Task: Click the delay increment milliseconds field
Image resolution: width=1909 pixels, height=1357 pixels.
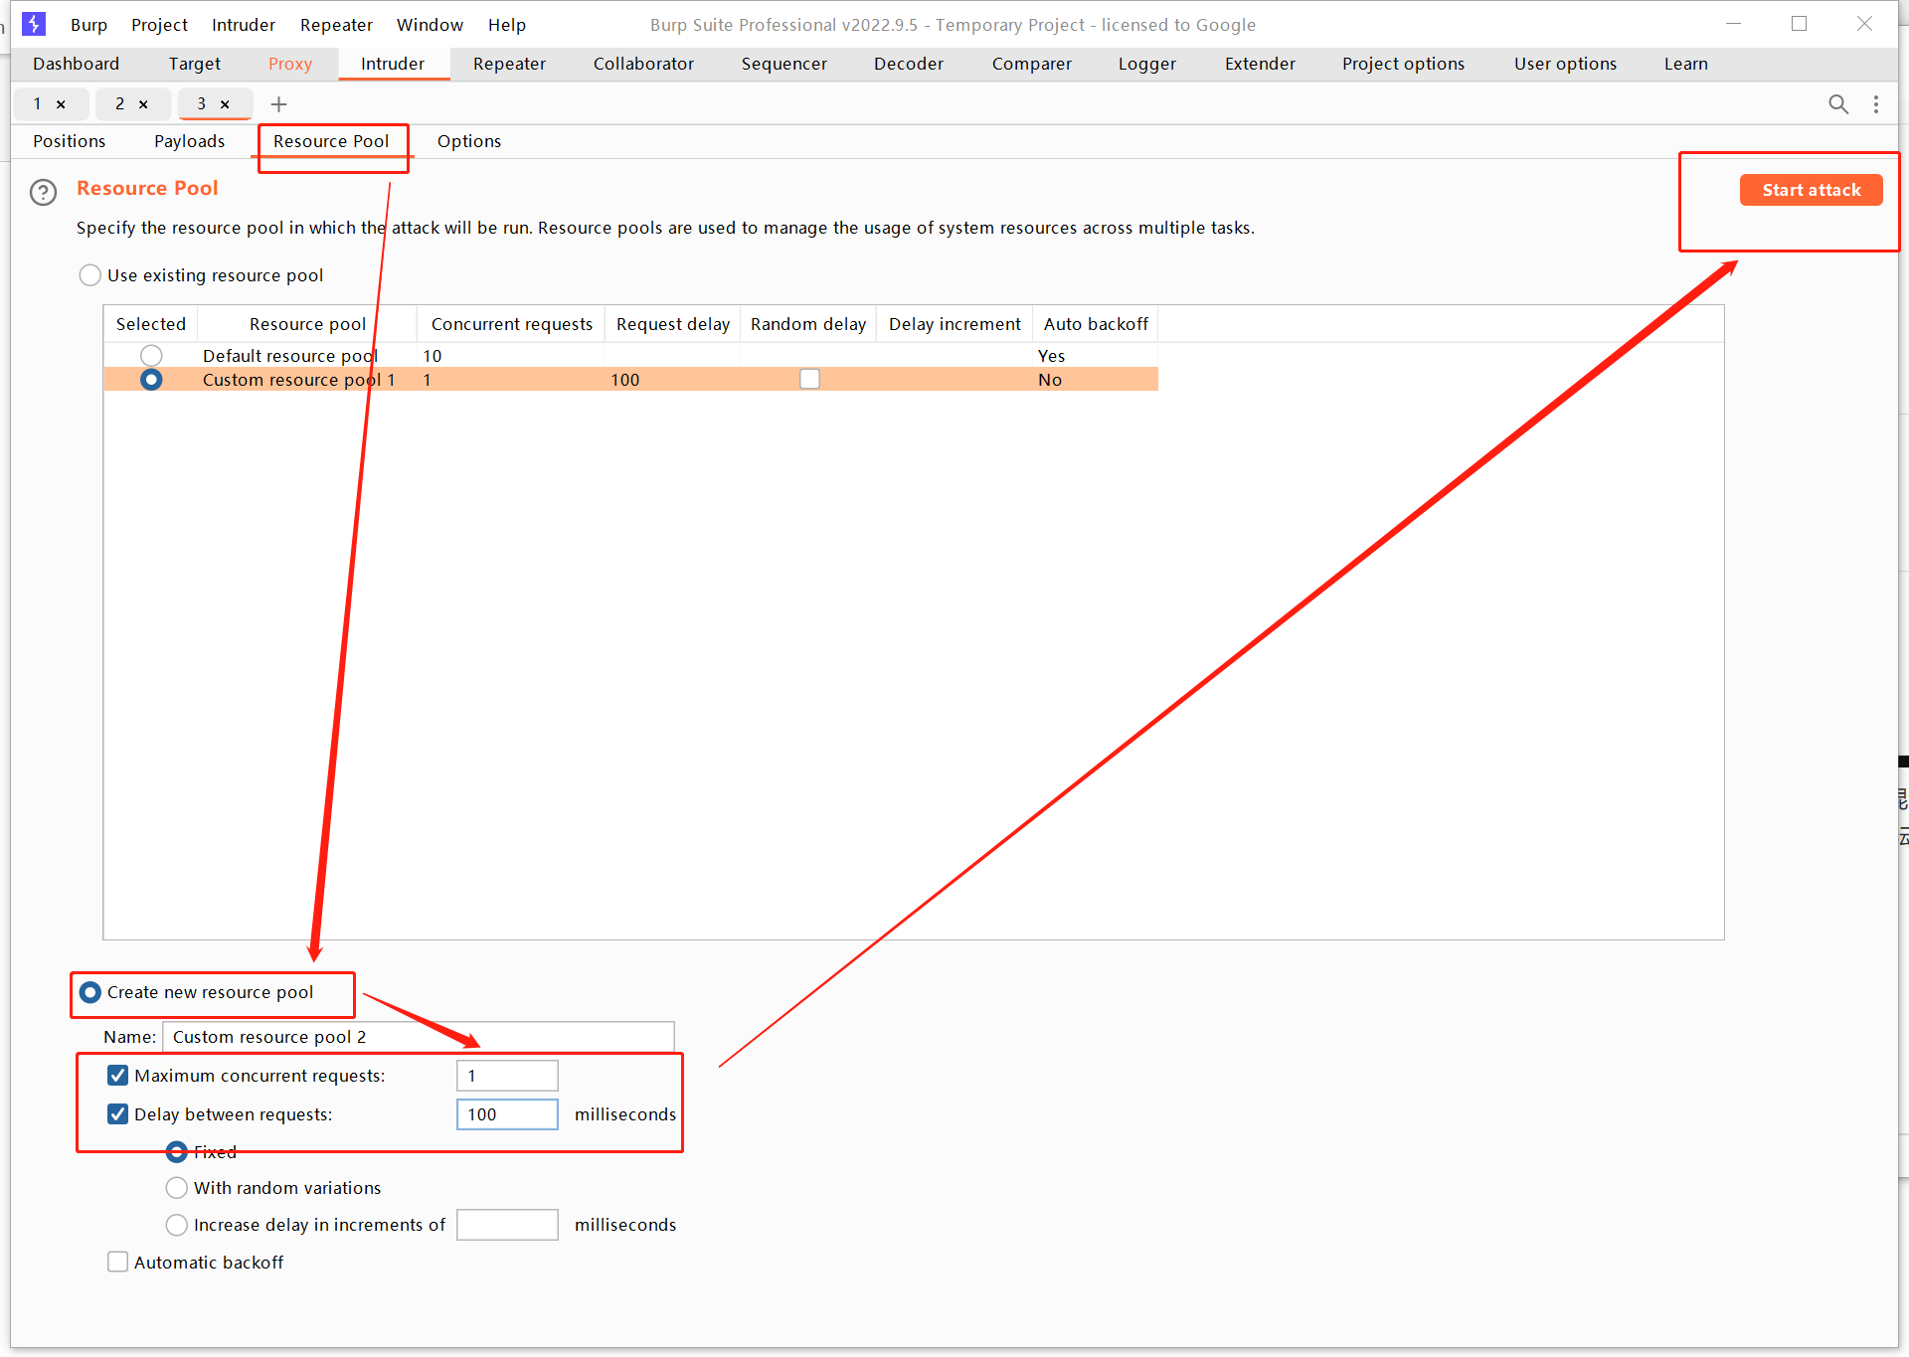Action: click(x=507, y=1225)
